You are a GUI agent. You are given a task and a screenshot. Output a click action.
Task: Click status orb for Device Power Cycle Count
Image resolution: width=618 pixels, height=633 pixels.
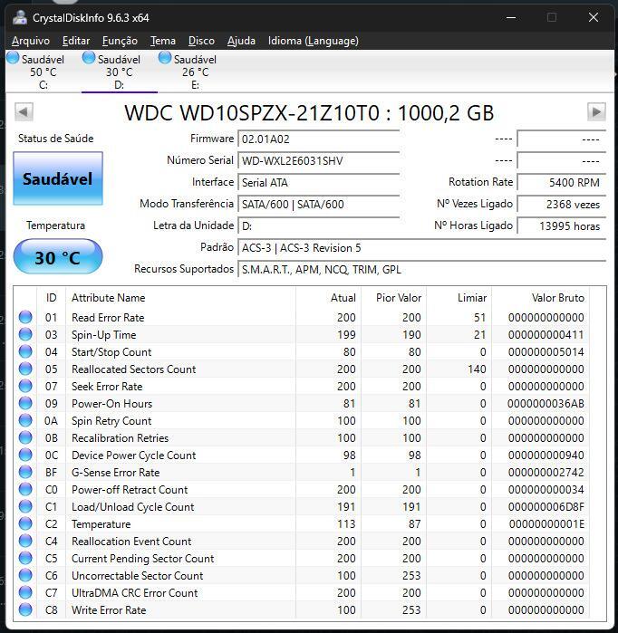(25, 455)
